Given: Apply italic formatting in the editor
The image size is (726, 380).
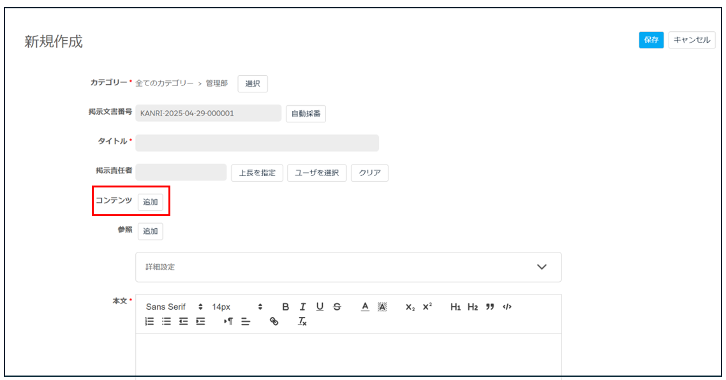Looking at the screenshot, I should coord(302,307).
